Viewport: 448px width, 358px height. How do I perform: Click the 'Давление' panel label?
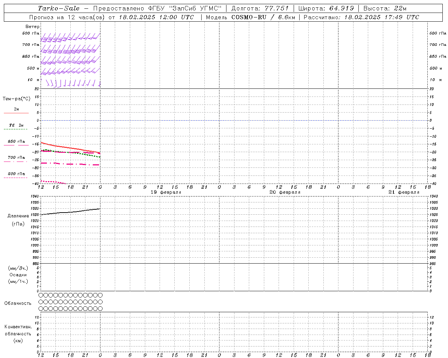[18, 216]
